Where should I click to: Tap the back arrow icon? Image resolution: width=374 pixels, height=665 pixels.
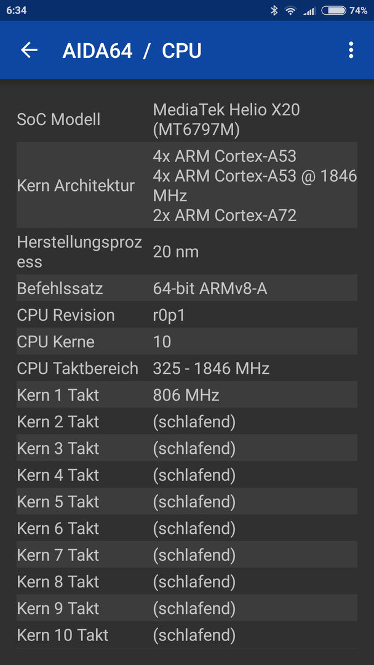(30, 50)
